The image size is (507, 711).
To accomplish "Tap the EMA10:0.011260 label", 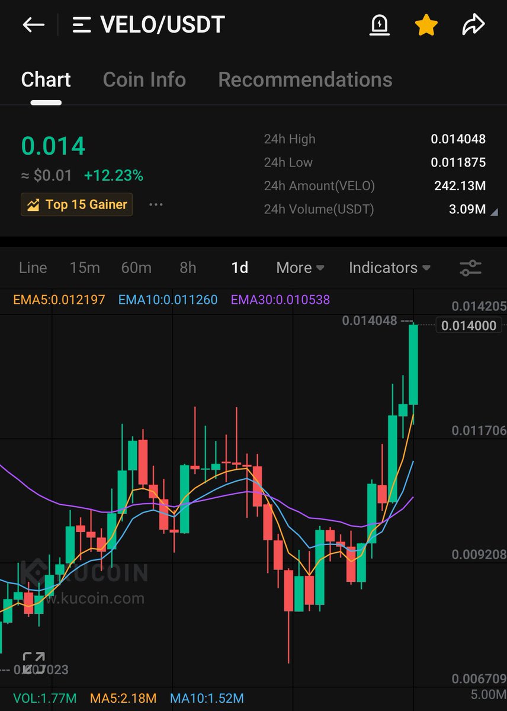I will [x=168, y=300].
